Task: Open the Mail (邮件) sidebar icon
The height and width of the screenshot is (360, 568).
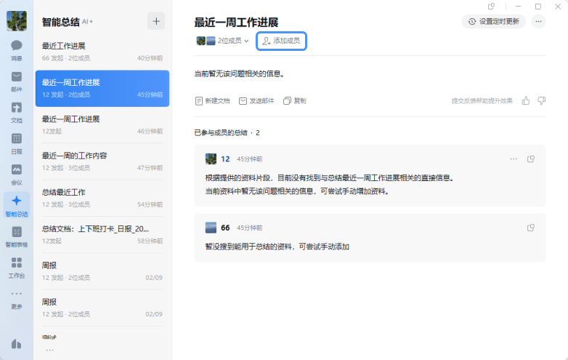Action: tap(16, 81)
